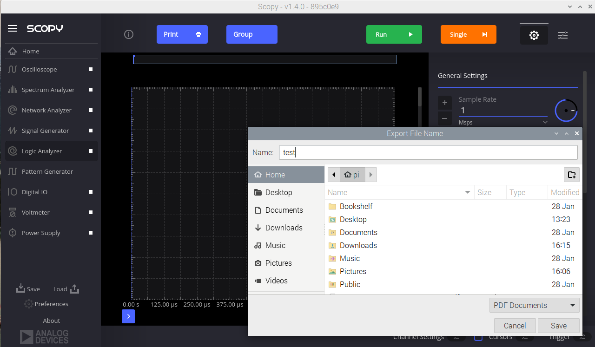
Task: Click the Cancel button in the dialog
Action: [x=515, y=326]
